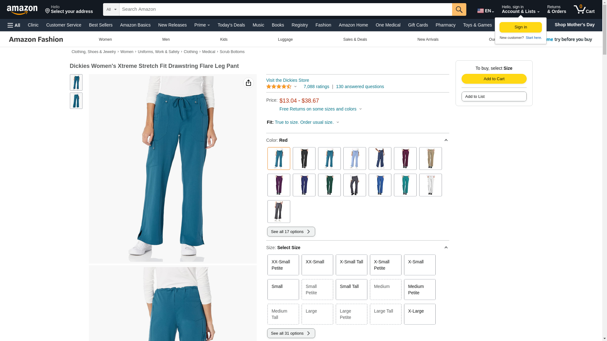
Task: Open the search category All dropdown
Action: [111, 9]
